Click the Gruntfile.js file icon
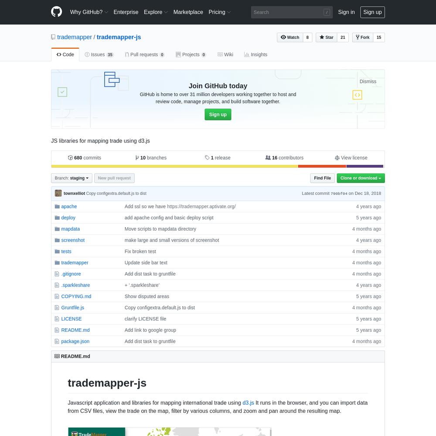 tap(57, 307)
